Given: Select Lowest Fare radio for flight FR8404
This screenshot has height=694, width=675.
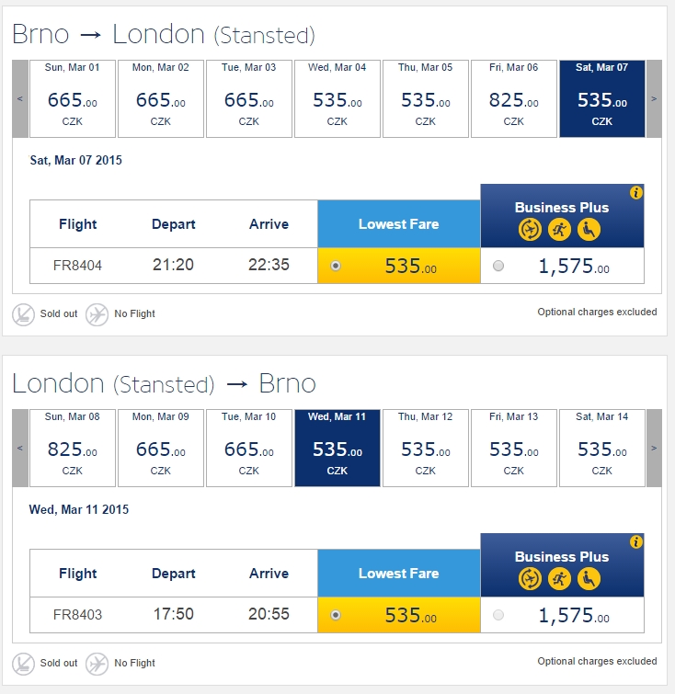Looking at the screenshot, I should (x=336, y=266).
